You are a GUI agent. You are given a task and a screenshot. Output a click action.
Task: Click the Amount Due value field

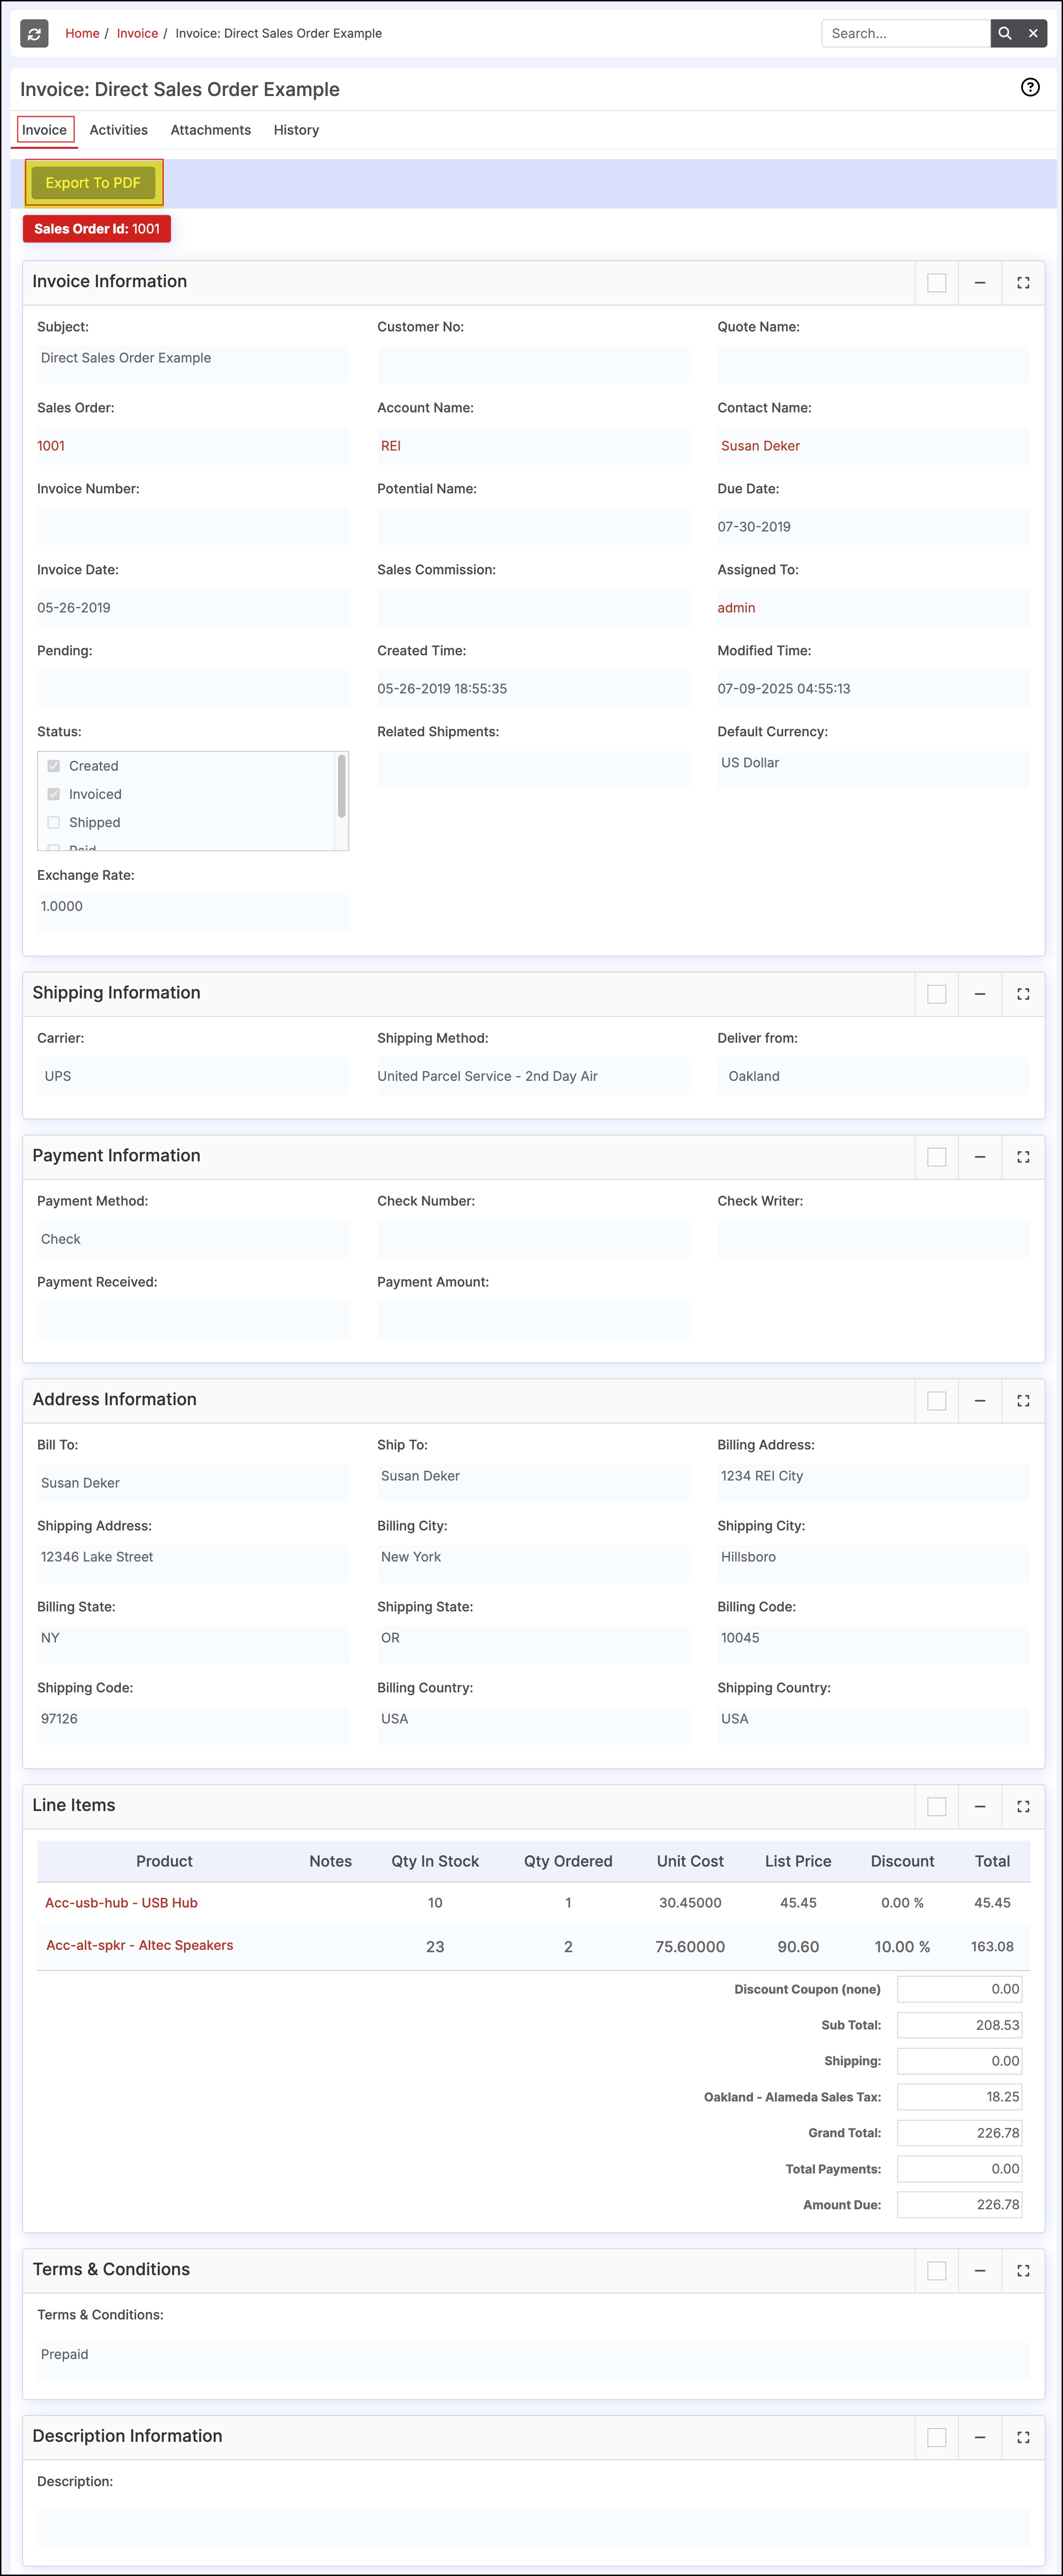959,2205
